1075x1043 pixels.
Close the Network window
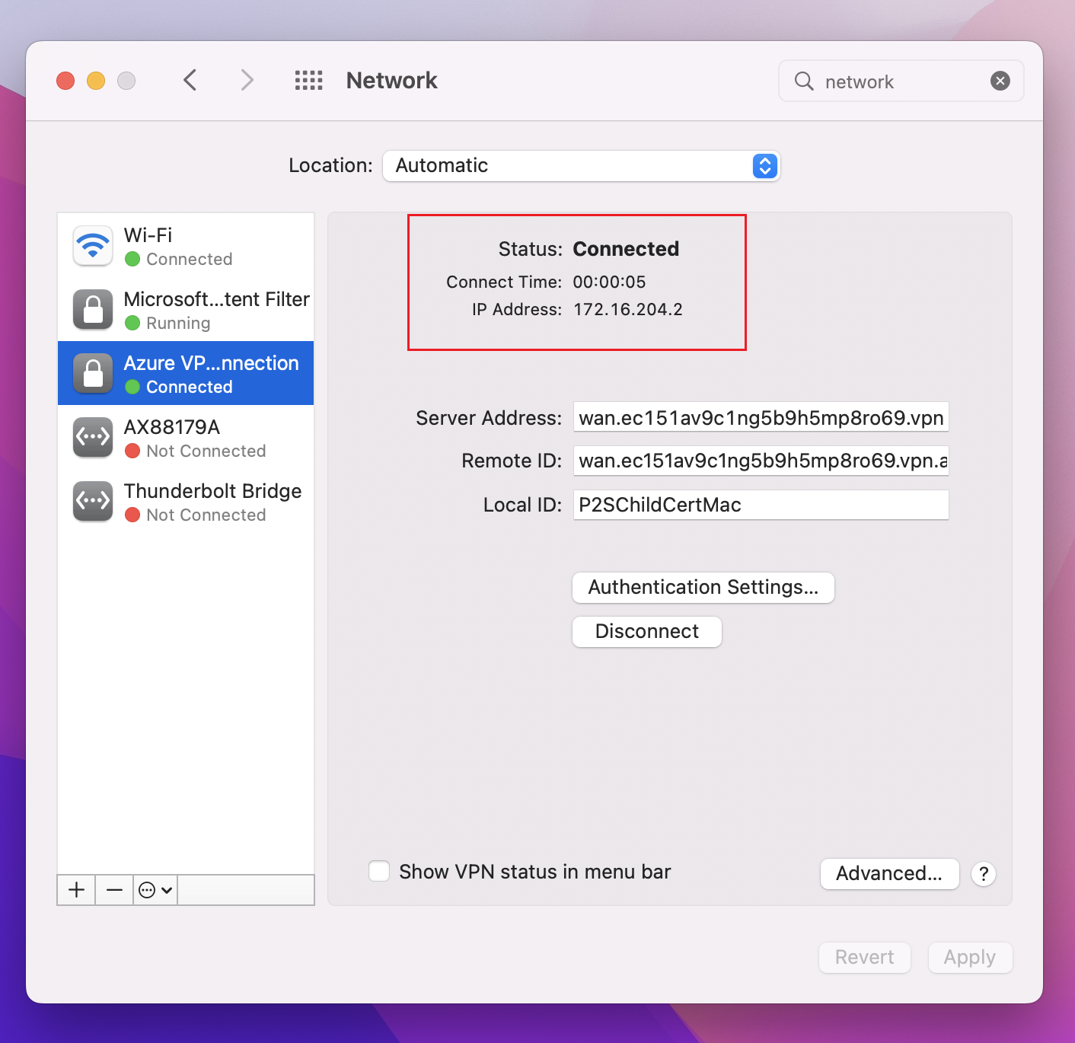tap(65, 81)
